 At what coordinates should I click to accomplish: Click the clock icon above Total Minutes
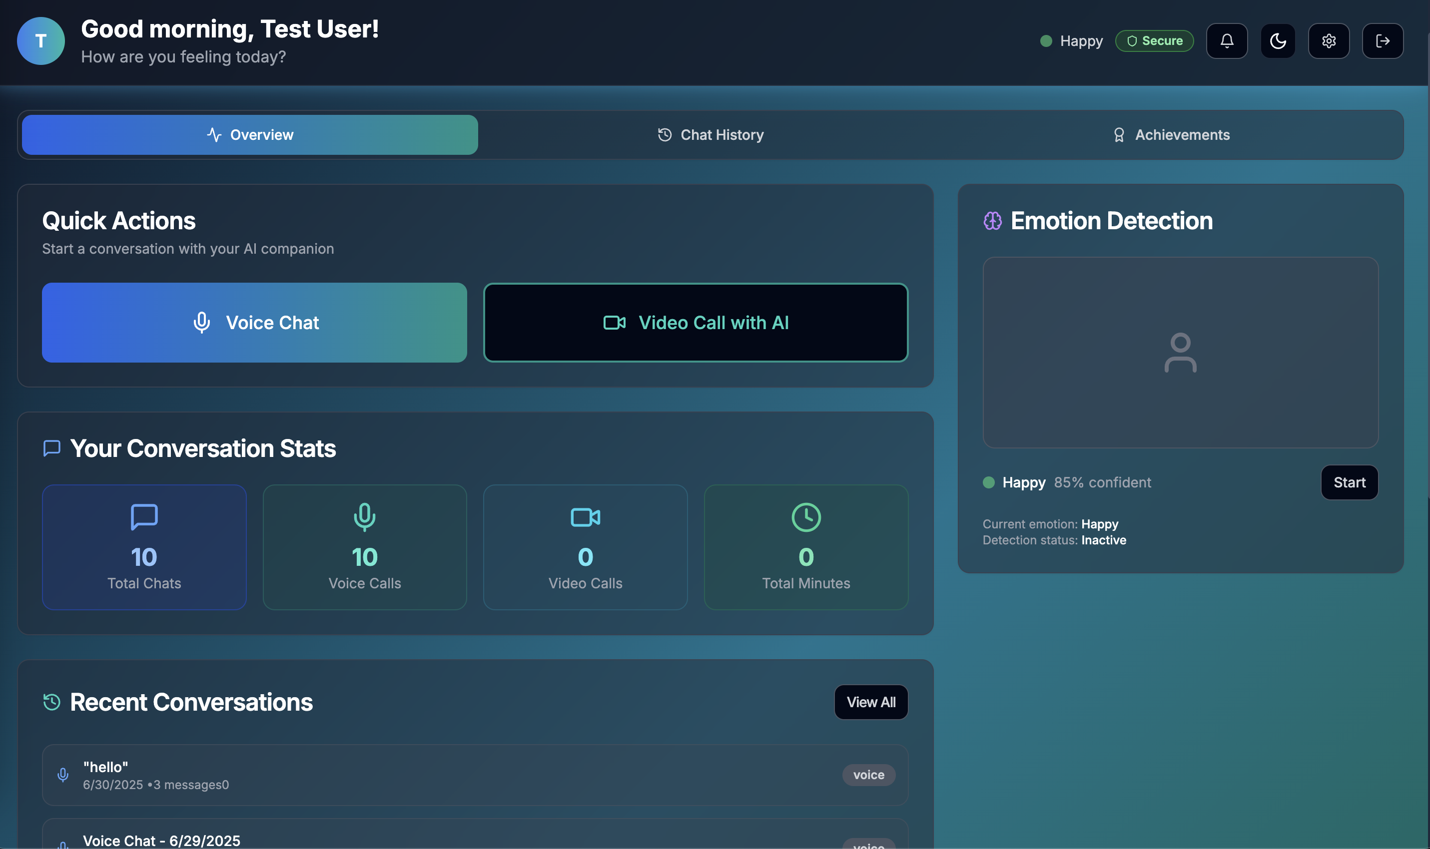pyautogui.click(x=806, y=517)
